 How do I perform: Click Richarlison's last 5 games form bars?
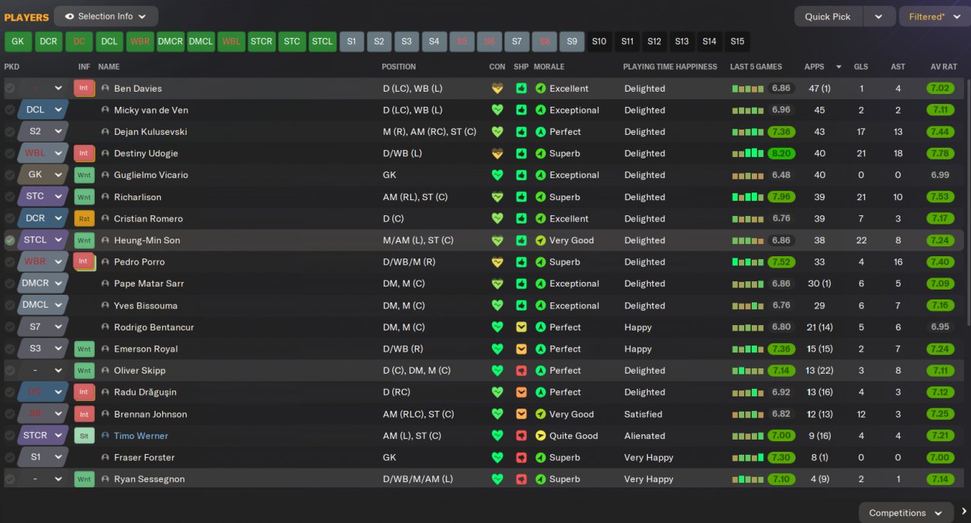click(748, 197)
